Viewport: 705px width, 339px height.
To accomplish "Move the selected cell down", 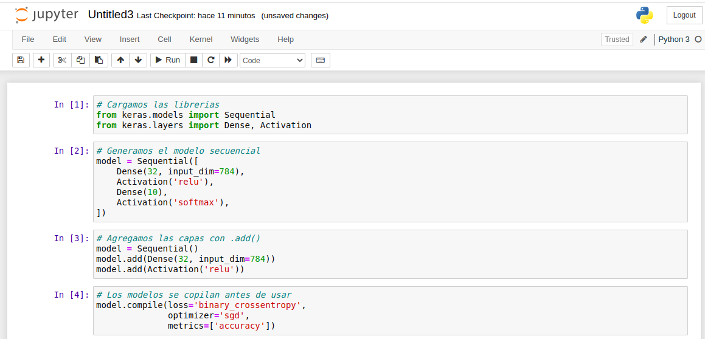I will 138,60.
